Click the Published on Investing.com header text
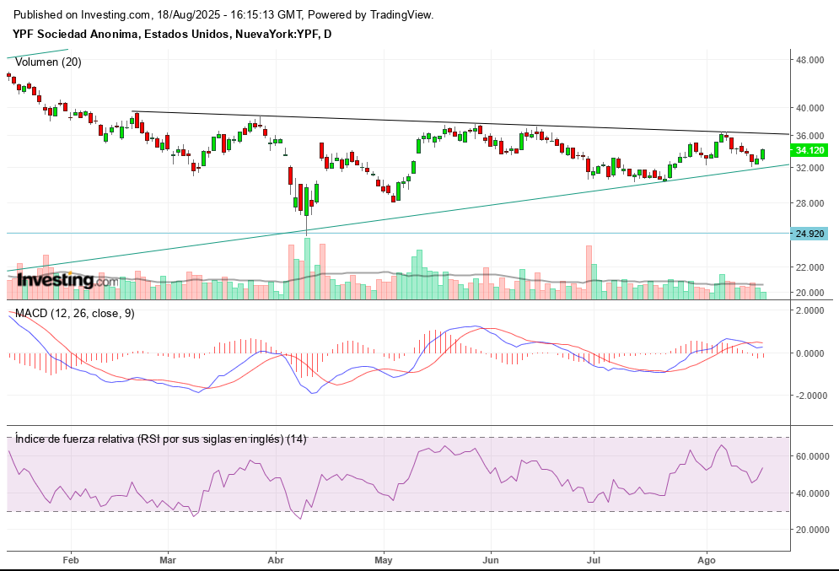Screen dimensions: 839x571 click(x=223, y=15)
